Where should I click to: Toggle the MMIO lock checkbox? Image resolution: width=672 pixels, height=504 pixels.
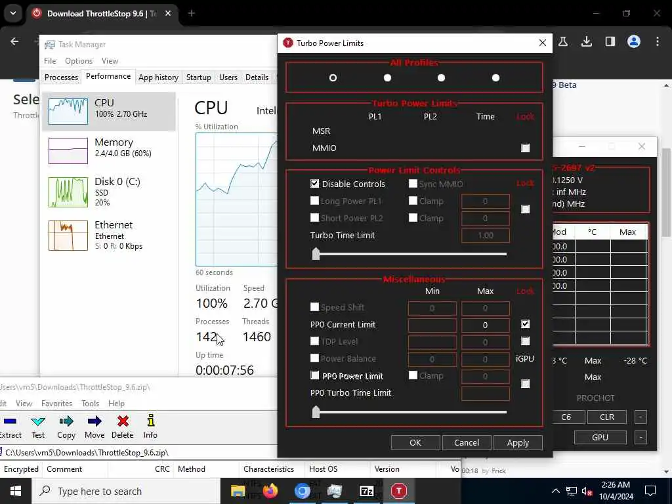coord(525,148)
